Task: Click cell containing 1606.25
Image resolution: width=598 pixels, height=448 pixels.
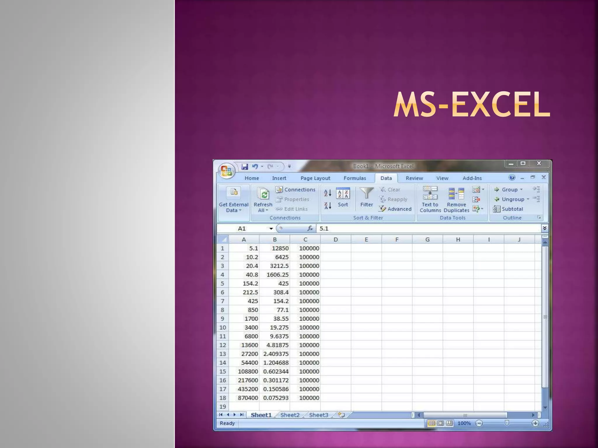Action: point(274,275)
